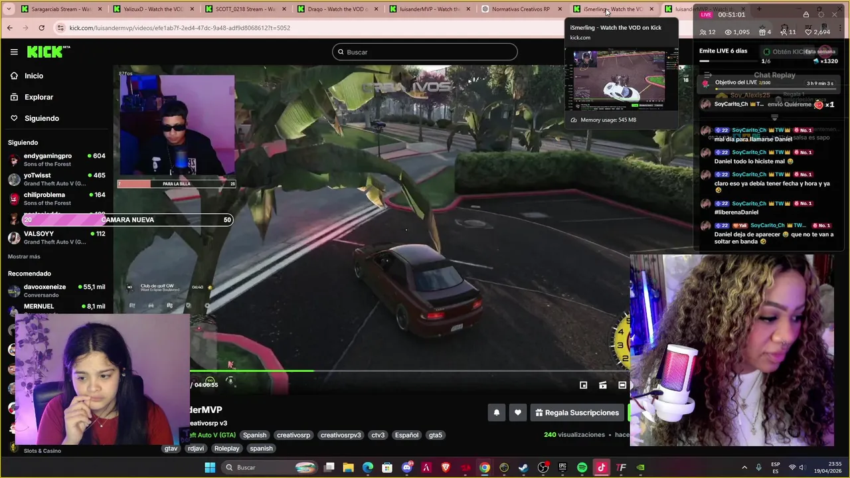Click the heart follow icon below the video
Screen dimensions: 850x478
517,412
